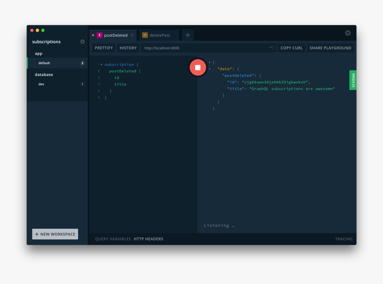Show the QUERY VARIABLES panel
The height and width of the screenshot is (284, 383).
pos(113,239)
